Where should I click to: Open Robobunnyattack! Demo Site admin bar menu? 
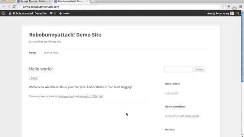pos(28,14)
